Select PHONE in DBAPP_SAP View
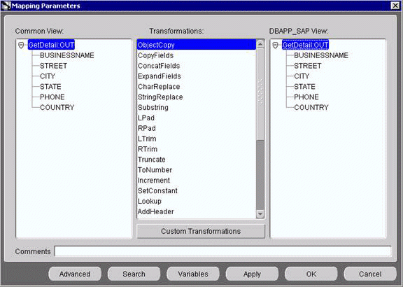 tap(306, 97)
